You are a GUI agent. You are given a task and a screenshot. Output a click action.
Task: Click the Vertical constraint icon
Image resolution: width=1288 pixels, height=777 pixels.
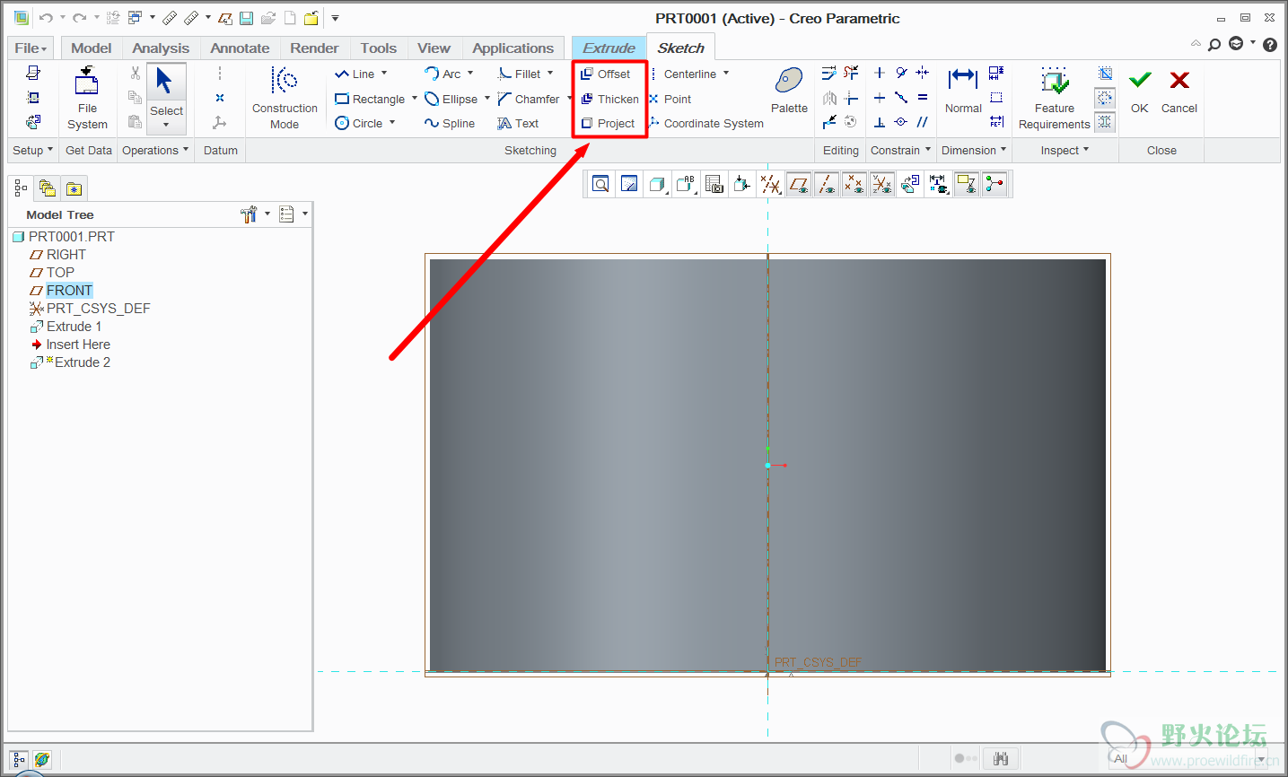[880, 74]
